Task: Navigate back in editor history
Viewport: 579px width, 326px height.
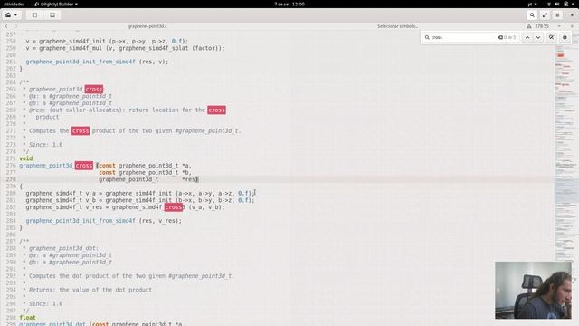Action: click(x=6, y=26)
